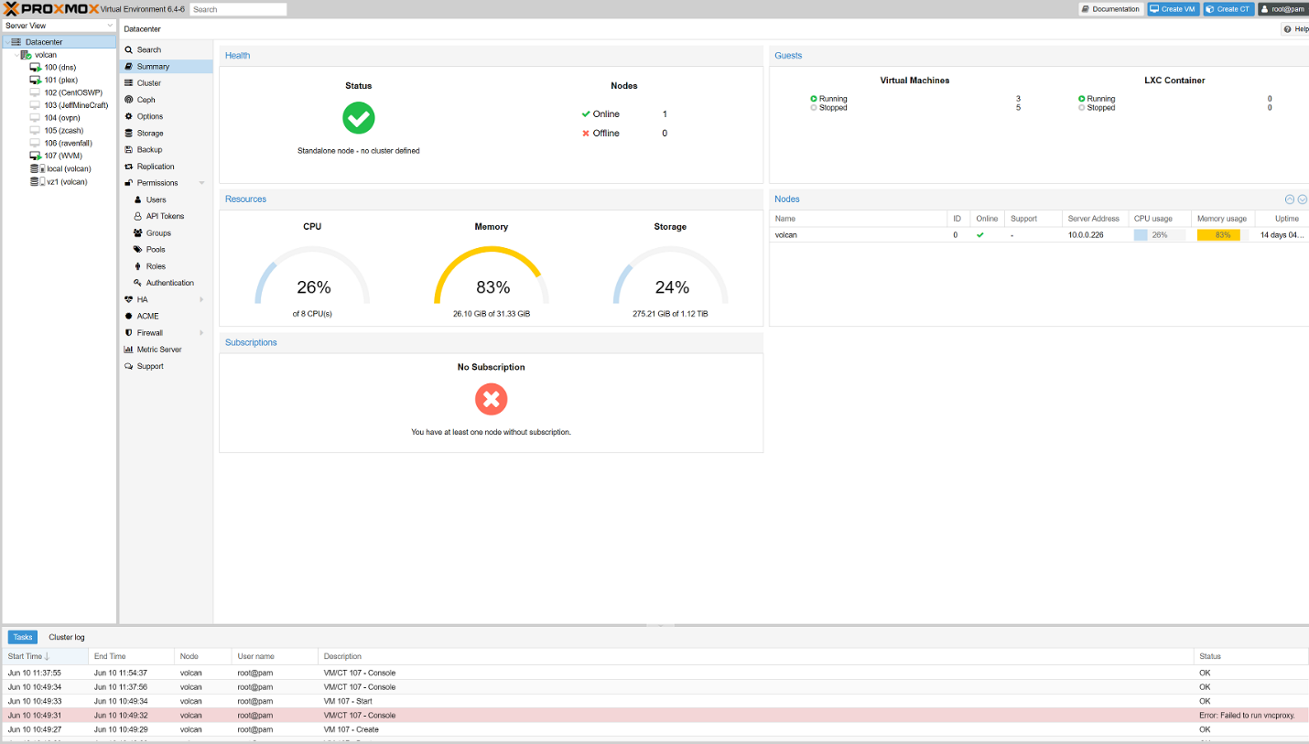Switch to the Cluster log tab

point(67,637)
